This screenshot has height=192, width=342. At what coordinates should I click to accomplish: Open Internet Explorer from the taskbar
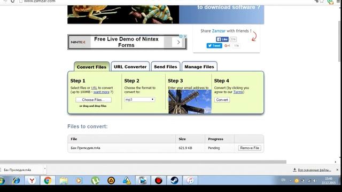coord(16,180)
